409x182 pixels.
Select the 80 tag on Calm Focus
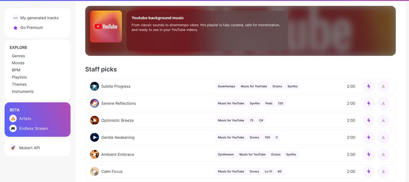coord(279,171)
